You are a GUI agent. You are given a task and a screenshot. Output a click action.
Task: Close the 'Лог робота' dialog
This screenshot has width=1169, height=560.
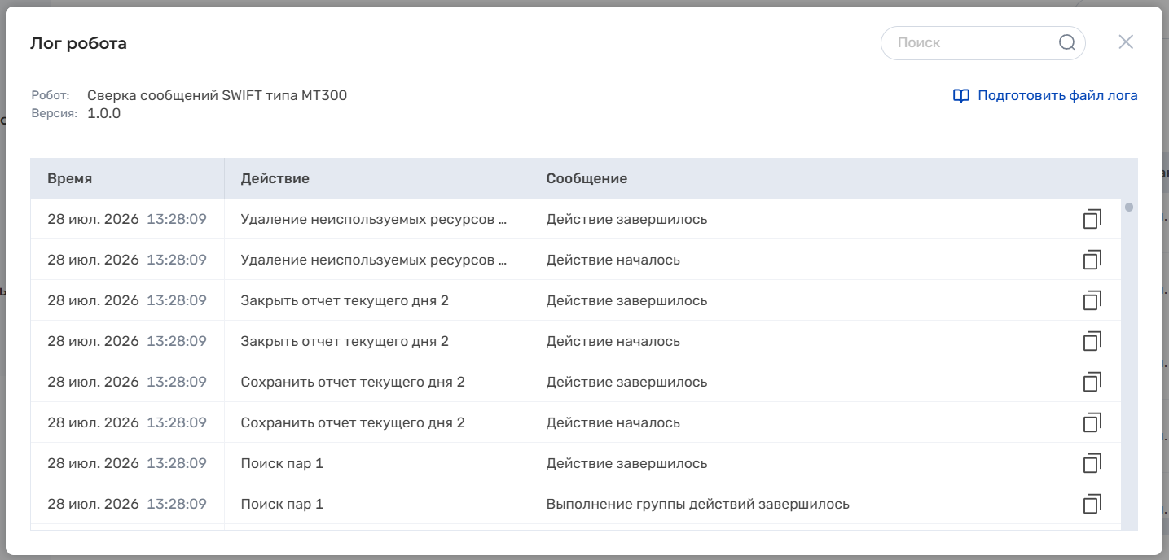pyautogui.click(x=1126, y=42)
